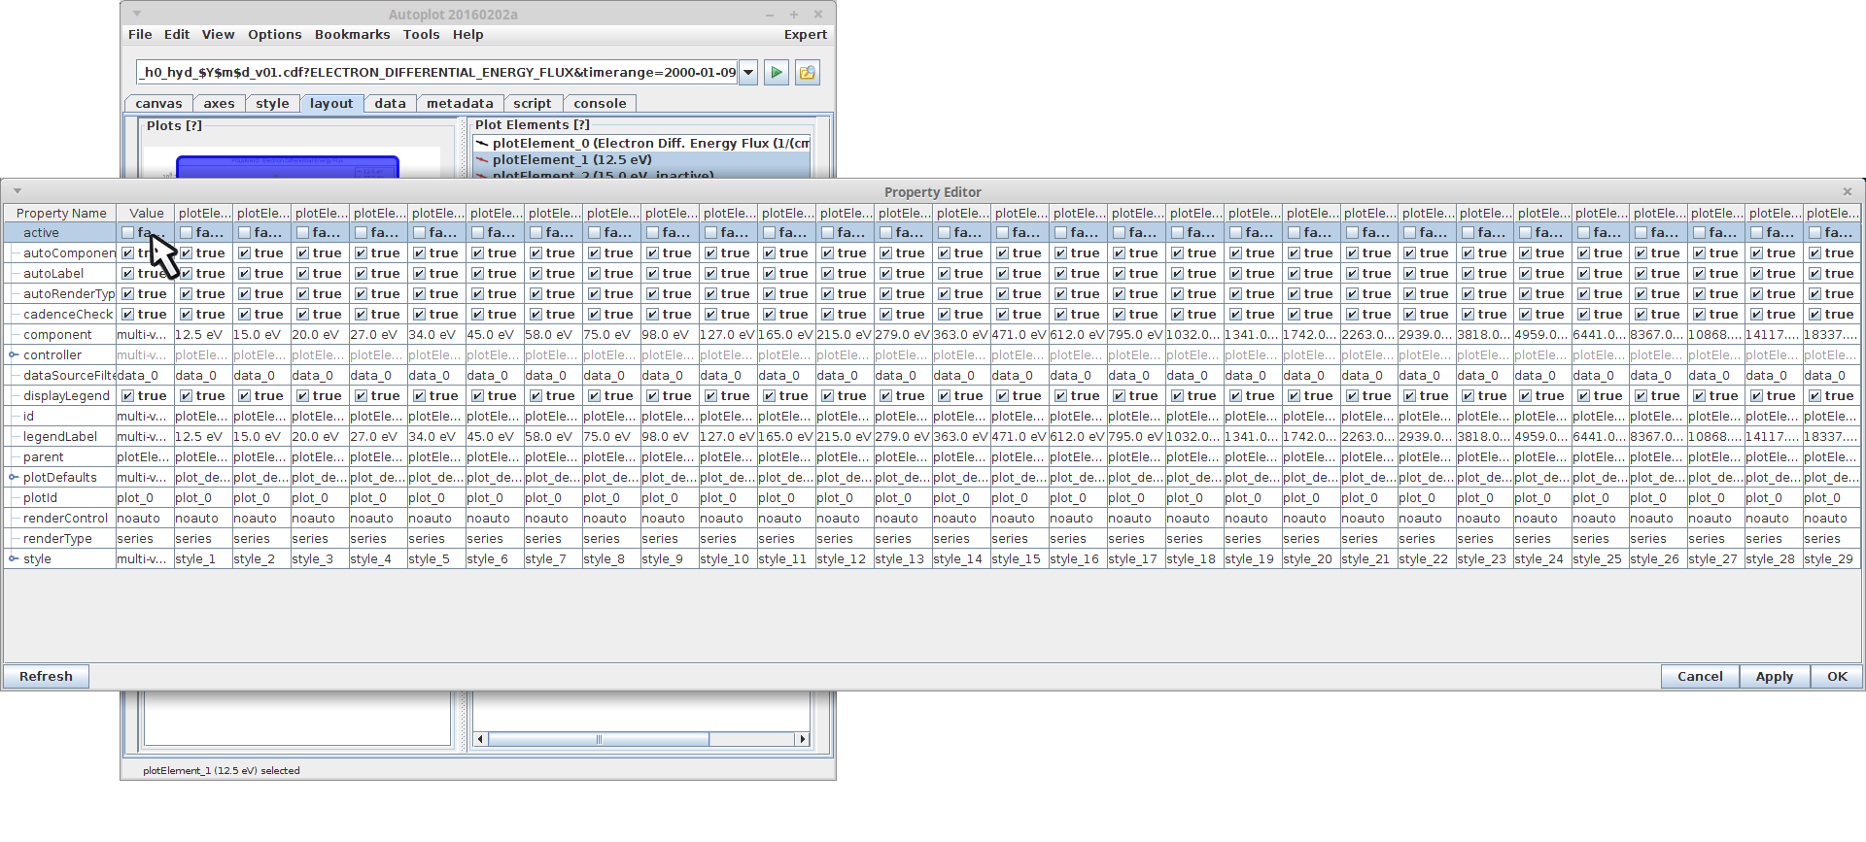
Task: Click the black line icon of plotElement_0
Action: [x=482, y=144]
